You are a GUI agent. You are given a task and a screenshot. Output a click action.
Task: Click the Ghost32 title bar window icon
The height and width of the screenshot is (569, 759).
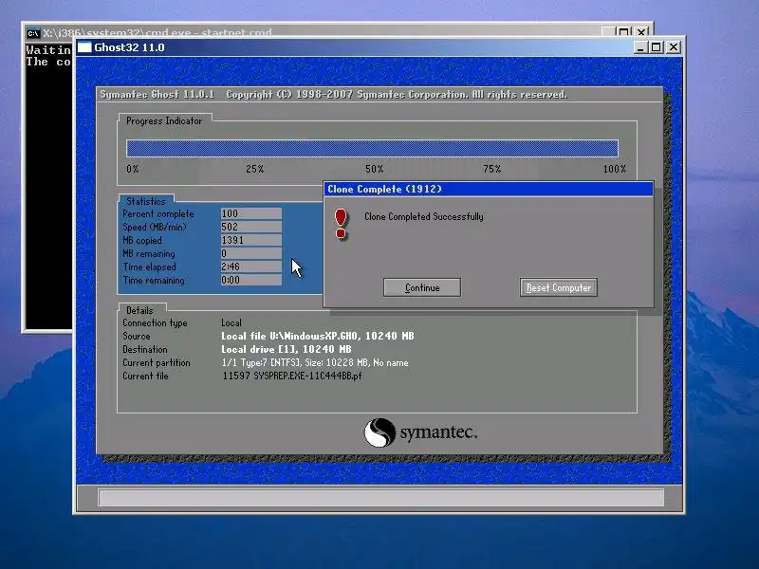click(84, 46)
